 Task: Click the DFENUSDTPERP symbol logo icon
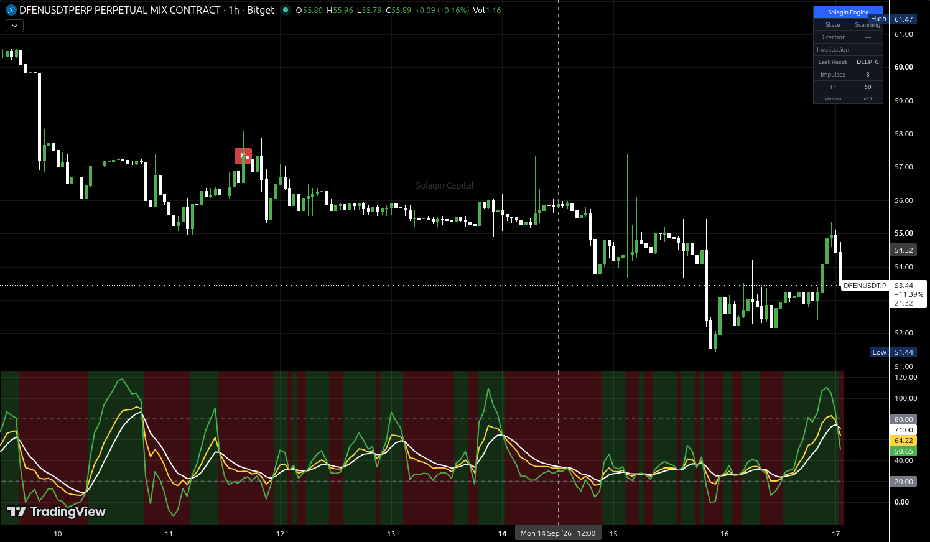coord(11,10)
